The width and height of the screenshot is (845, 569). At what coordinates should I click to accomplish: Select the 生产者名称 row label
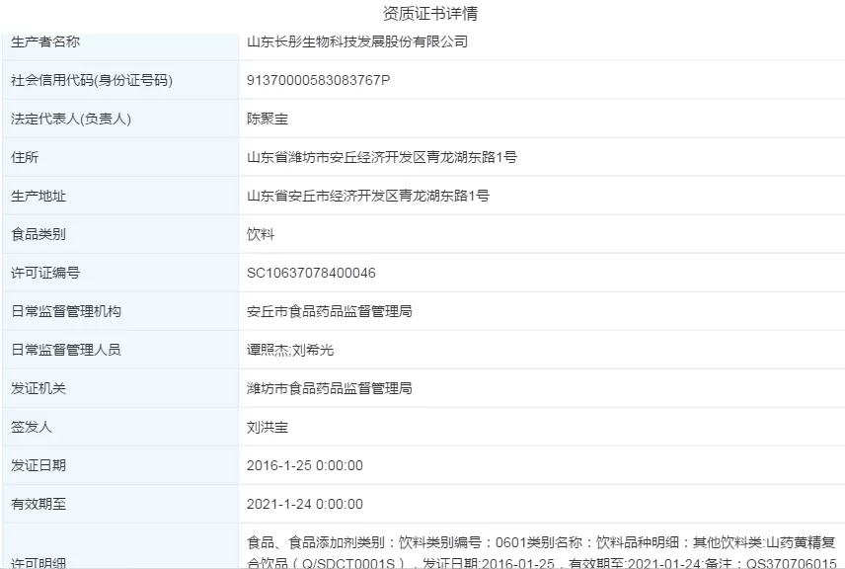(45, 41)
